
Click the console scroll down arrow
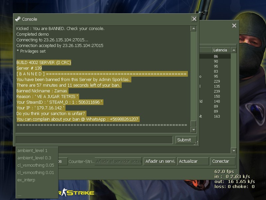(193, 129)
